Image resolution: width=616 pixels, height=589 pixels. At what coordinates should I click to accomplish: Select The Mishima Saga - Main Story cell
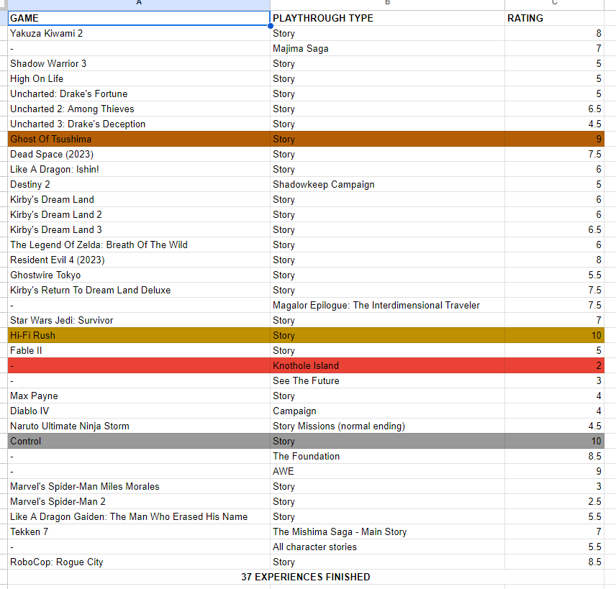pyautogui.click(x=387, y=532)
